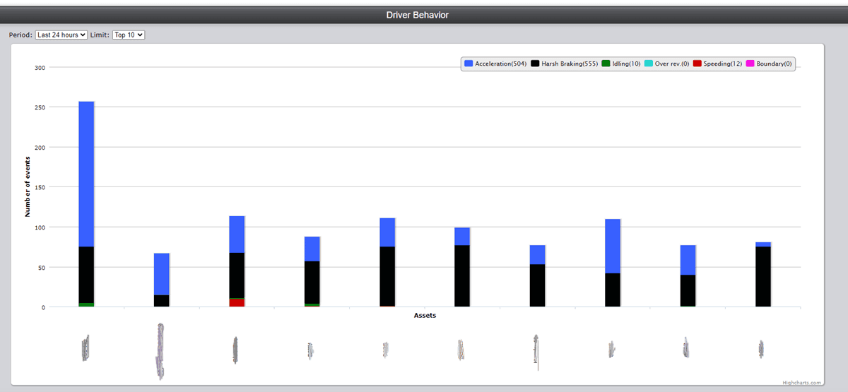This screenshot has width=848, height=392.
Task: Click the green Idling segment on first bar
Action: (x=86, y=304)
